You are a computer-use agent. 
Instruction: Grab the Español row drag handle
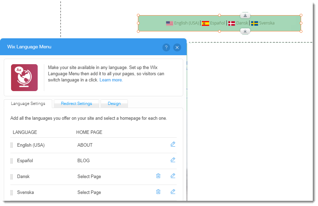(11, 161)
